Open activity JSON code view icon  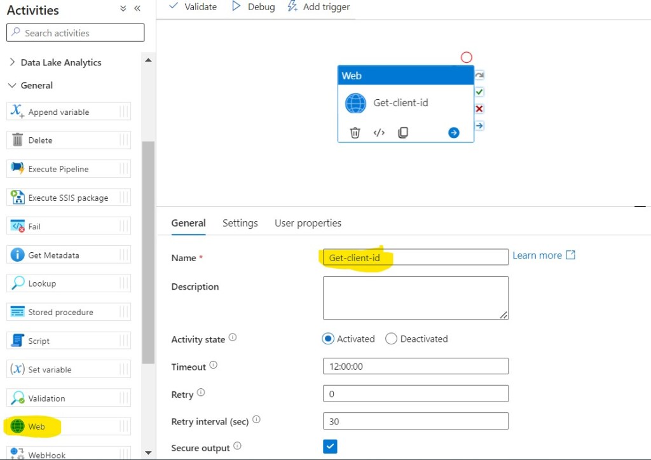(379, 133)
